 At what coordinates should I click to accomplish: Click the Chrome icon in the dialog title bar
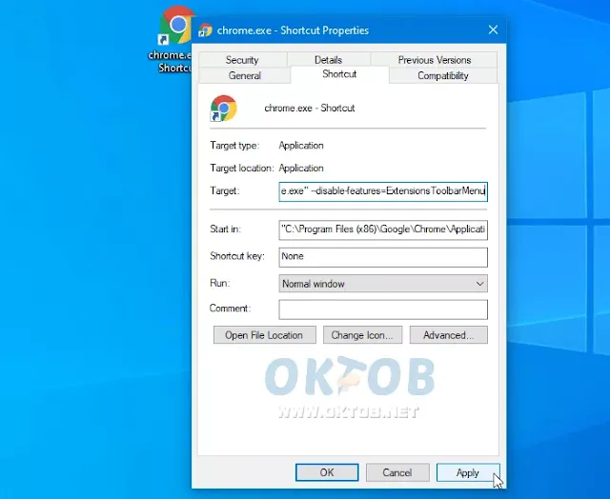click(206, 30)
